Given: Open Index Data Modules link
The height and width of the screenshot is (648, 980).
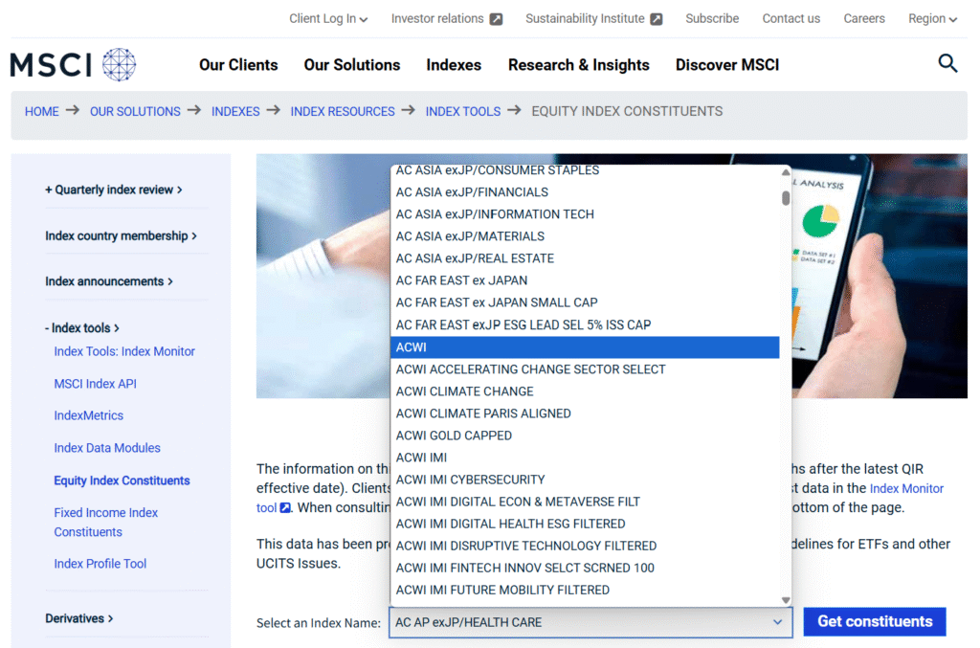Looking at the screenshot, I should coord(107,448).
